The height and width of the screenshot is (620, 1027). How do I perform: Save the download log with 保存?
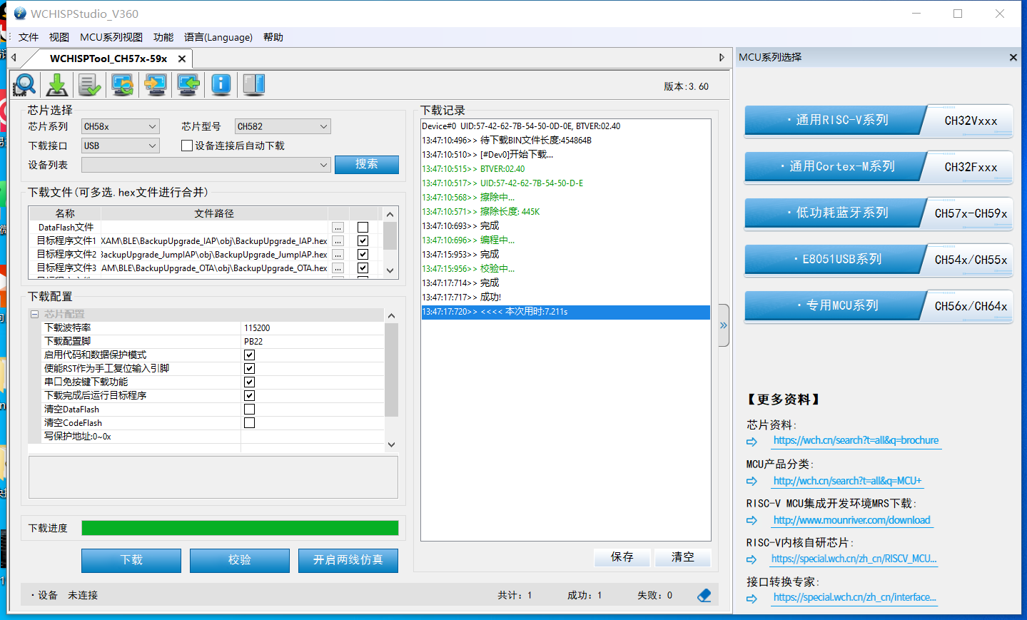622,557
